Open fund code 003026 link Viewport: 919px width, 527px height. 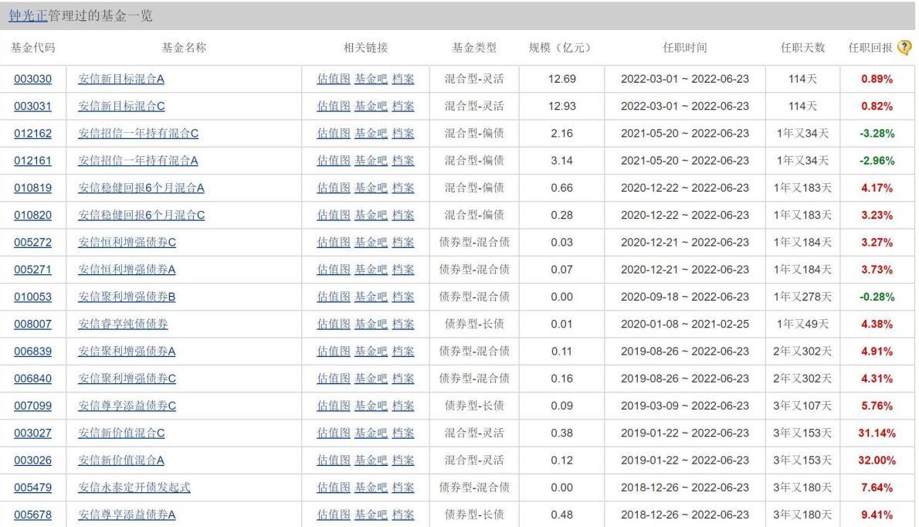[x=32, y=461]
